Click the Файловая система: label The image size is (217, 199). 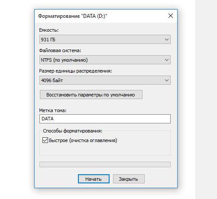coord(60,50)
